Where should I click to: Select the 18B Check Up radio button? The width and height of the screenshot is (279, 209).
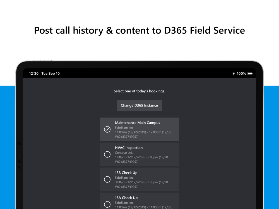(x=107, y=179)
